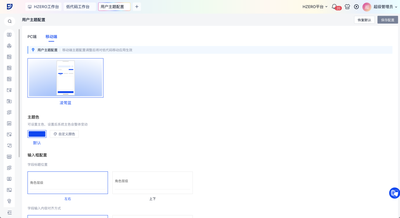Open the 自定义颜色 custom color picker
This screenshot has width=400, height=218.
point(64,134)
